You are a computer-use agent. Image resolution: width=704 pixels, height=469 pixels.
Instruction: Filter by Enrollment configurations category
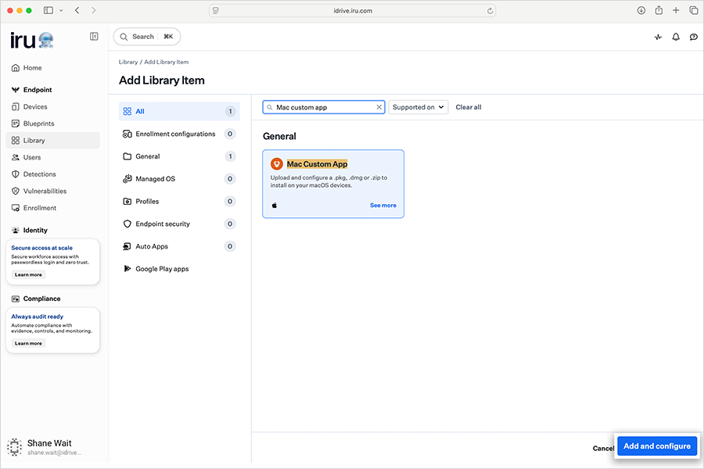pyautogui.click(x=179, y=134)
